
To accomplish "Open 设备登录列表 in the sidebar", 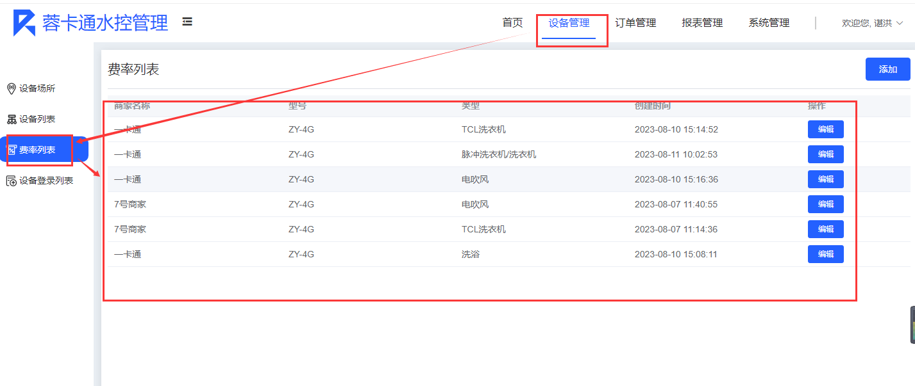I will (46, 181).
